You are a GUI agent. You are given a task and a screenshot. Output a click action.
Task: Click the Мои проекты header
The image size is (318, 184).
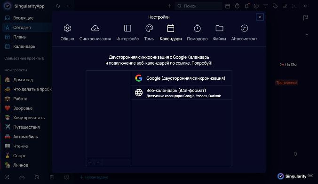coord(16,70)
